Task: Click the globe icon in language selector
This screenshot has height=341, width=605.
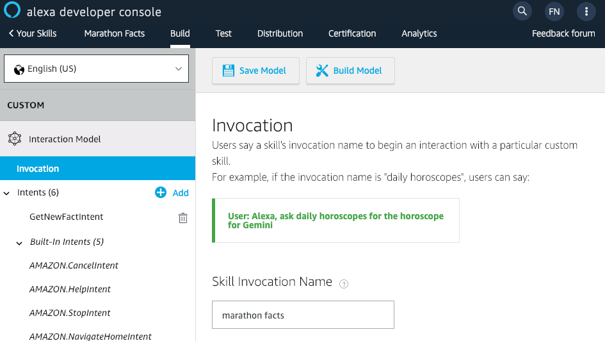Action: coord(19,69)
